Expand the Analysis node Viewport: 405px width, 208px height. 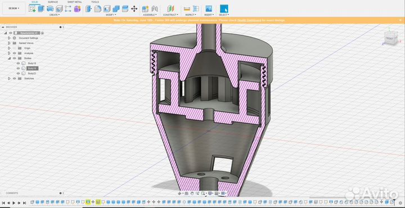(x=10, y=53)
